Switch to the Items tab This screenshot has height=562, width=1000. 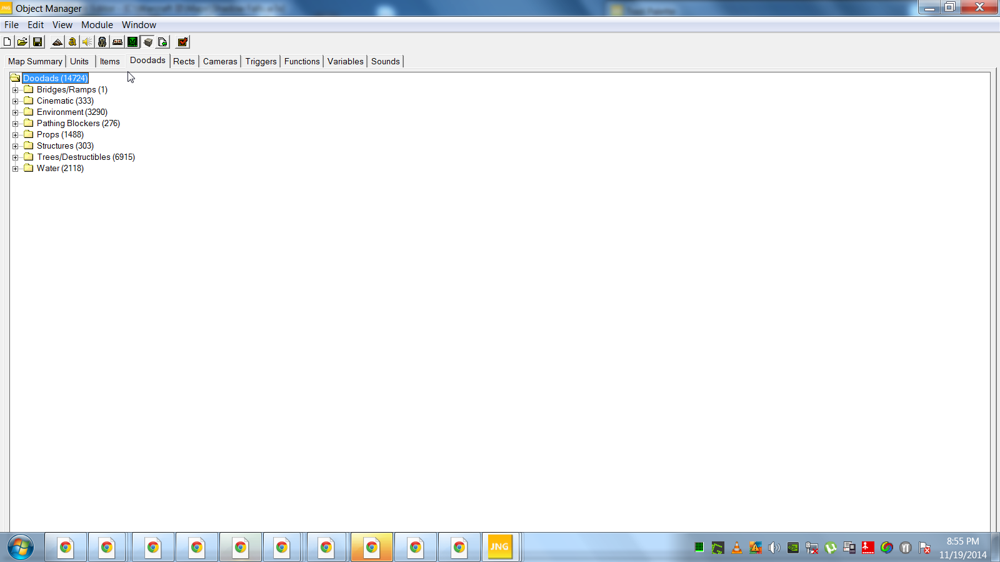click(x=110, y=61)
